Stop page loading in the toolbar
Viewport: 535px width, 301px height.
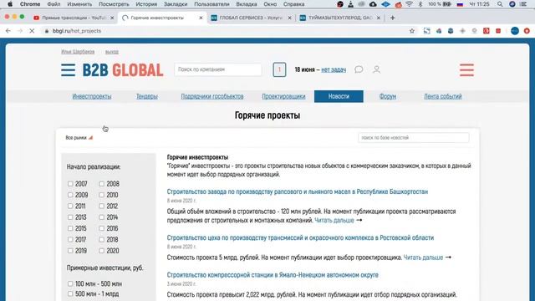coord(32,31)
